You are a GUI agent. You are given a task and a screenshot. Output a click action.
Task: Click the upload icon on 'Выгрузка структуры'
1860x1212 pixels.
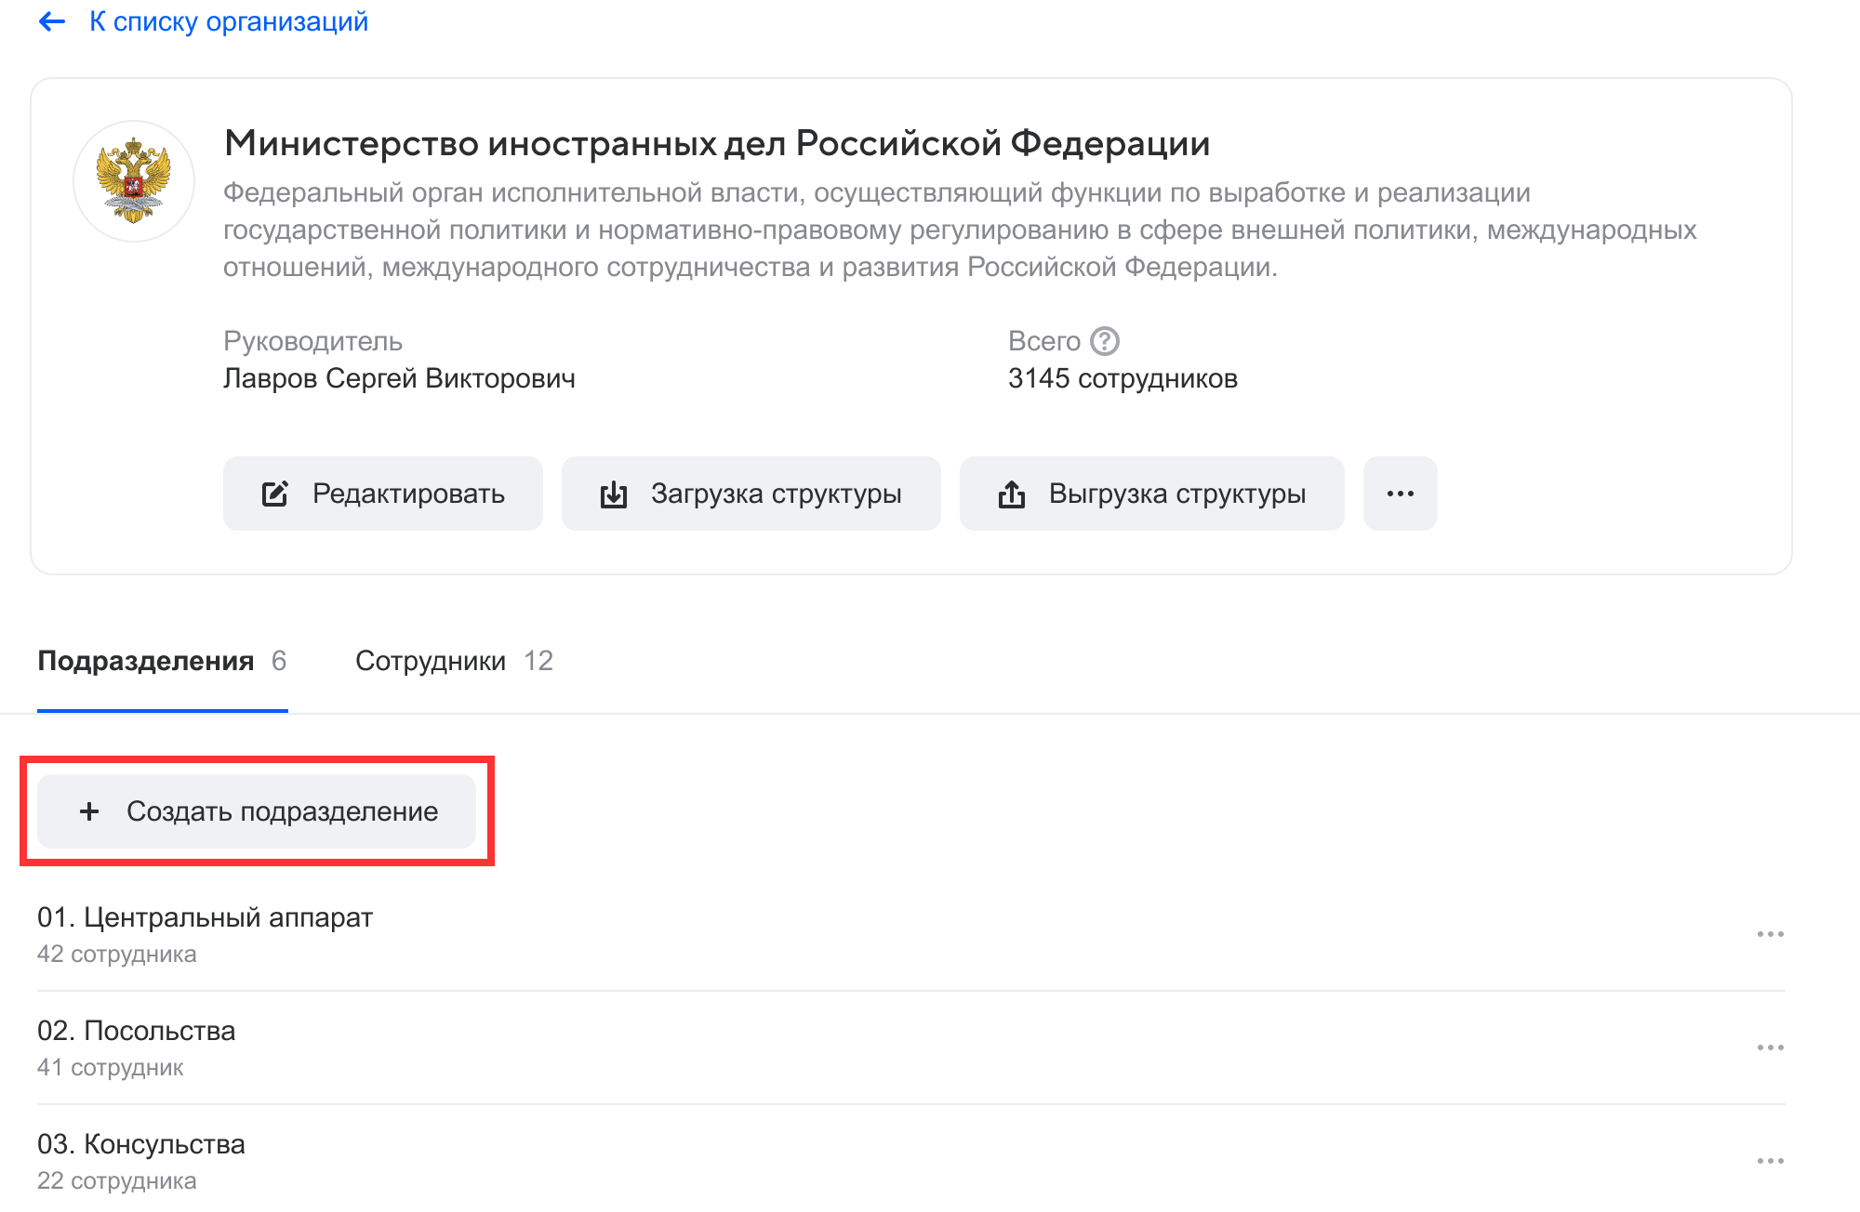1012,494
